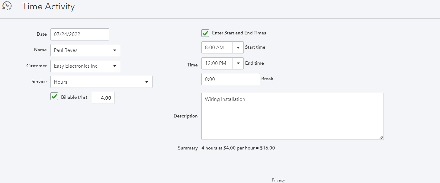This screenshot has height=183, width=440.
Task: Expand the Customer dropdown list
Action: coord(115,66)
